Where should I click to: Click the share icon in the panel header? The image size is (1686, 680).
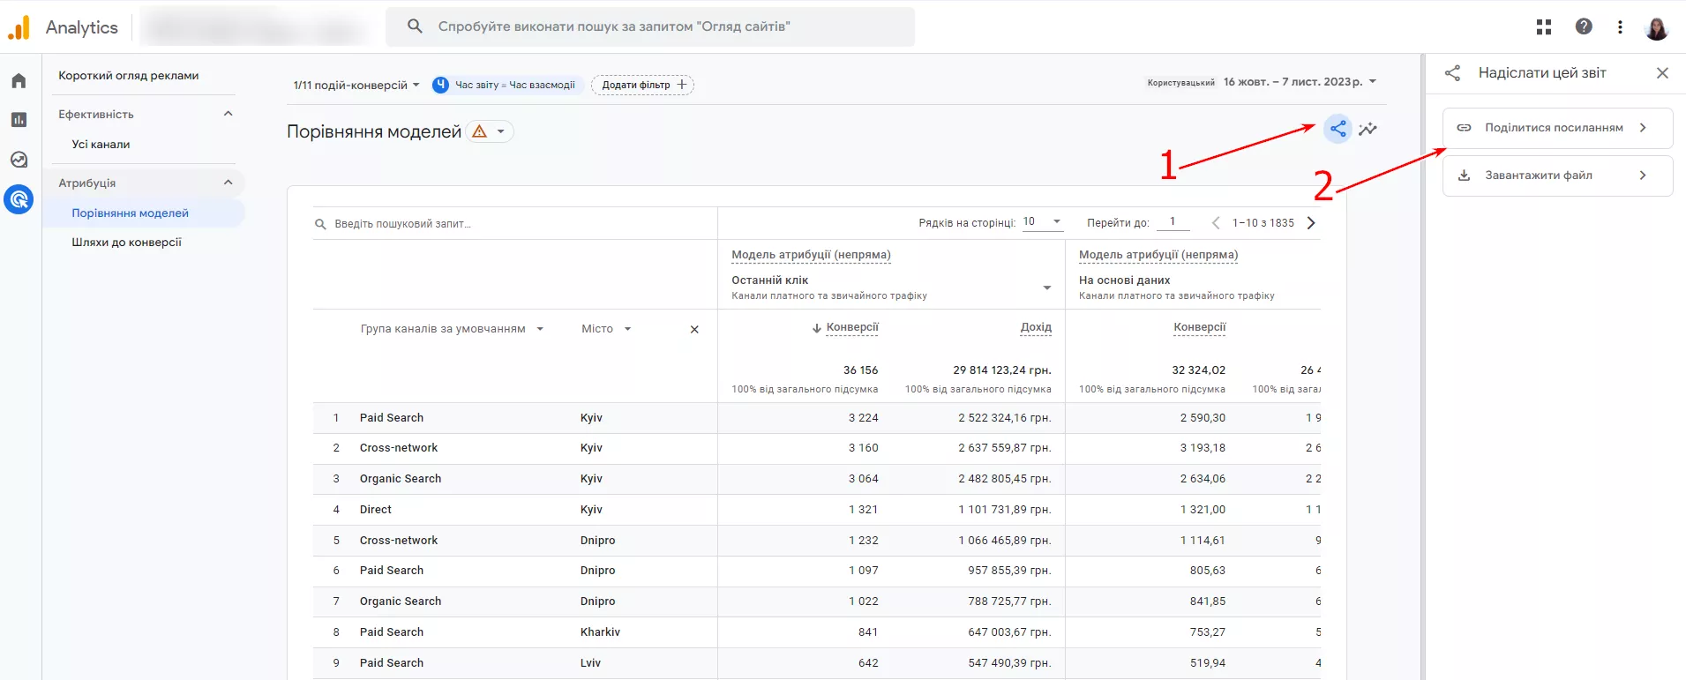(x=1452, y=73)
